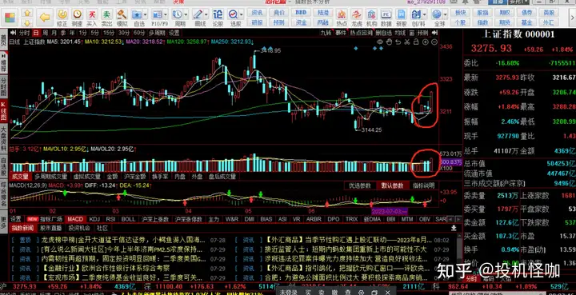Click the 指标说明 button
Screen dimensions: 576x295
[423, 185]
